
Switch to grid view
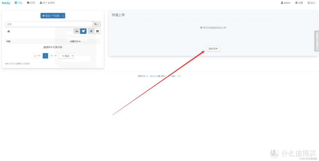coord(97,31)
